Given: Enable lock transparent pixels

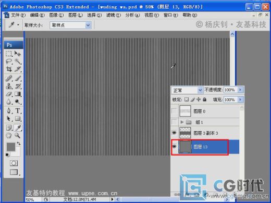Looking at the screenshot, I should coord(187,99).
